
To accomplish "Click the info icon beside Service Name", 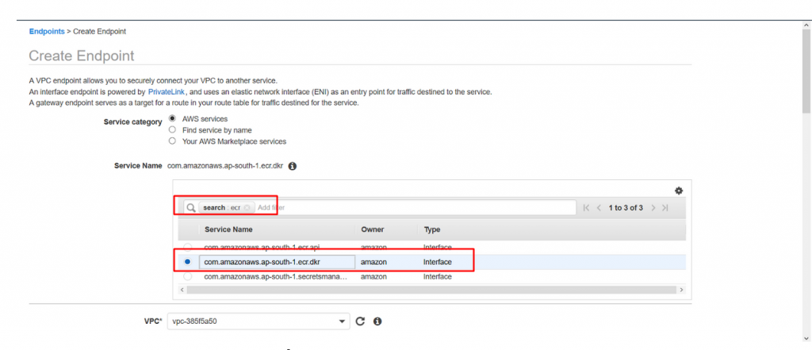I will [292, 167].
